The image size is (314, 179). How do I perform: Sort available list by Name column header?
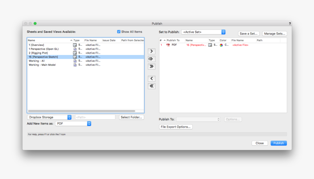pos(49,40)
